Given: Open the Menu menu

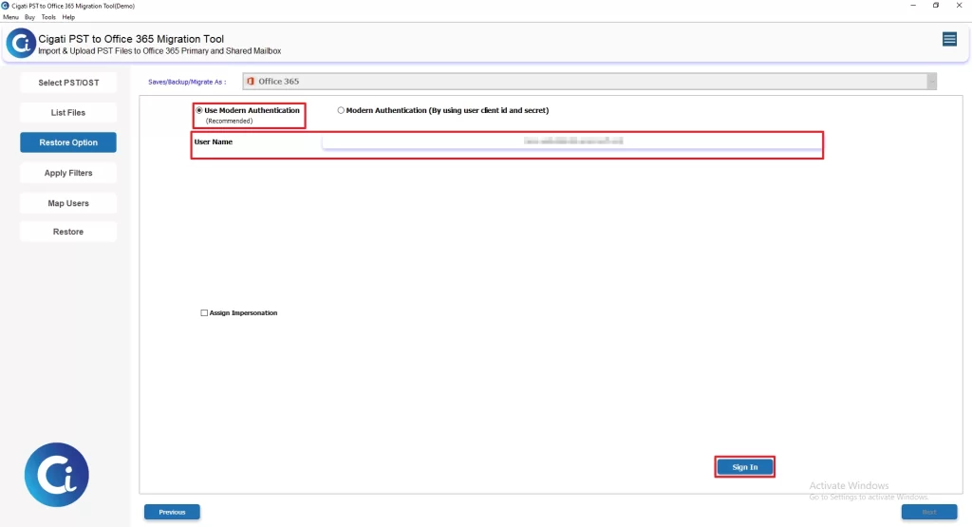Looking at the screenshot, I should tap(10, 17).
